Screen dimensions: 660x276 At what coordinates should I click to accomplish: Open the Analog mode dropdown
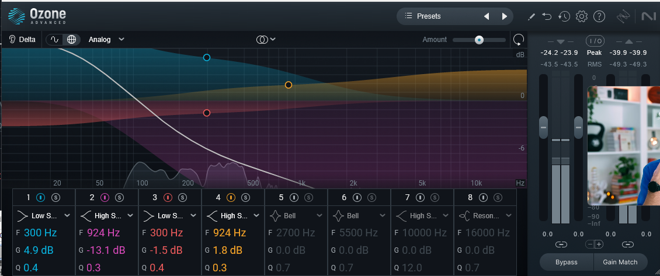[x=106, y=40]
